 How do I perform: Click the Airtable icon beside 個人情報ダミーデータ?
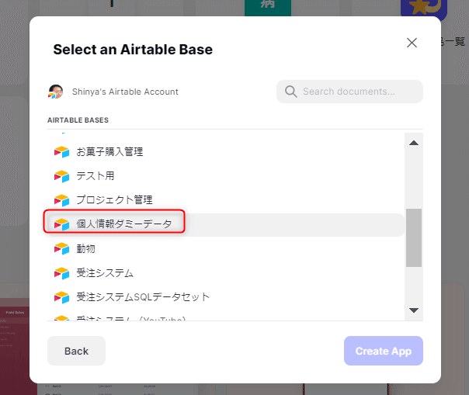[61, 224]
